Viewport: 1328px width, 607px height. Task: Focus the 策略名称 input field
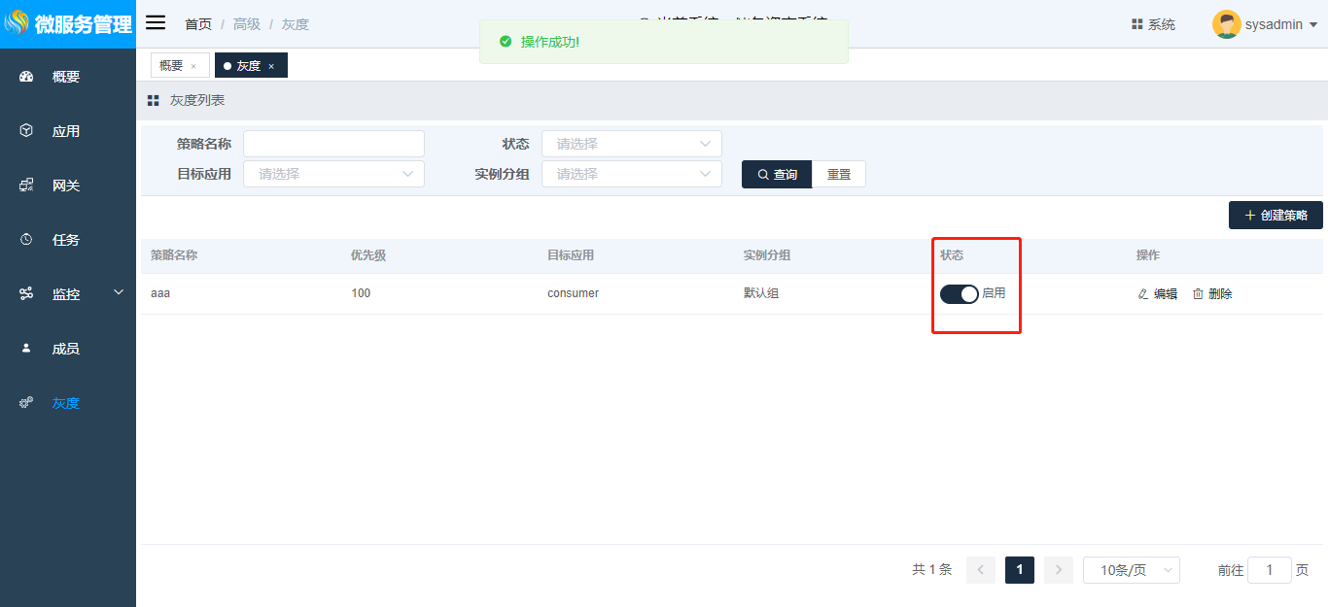[x=333, y=144]
